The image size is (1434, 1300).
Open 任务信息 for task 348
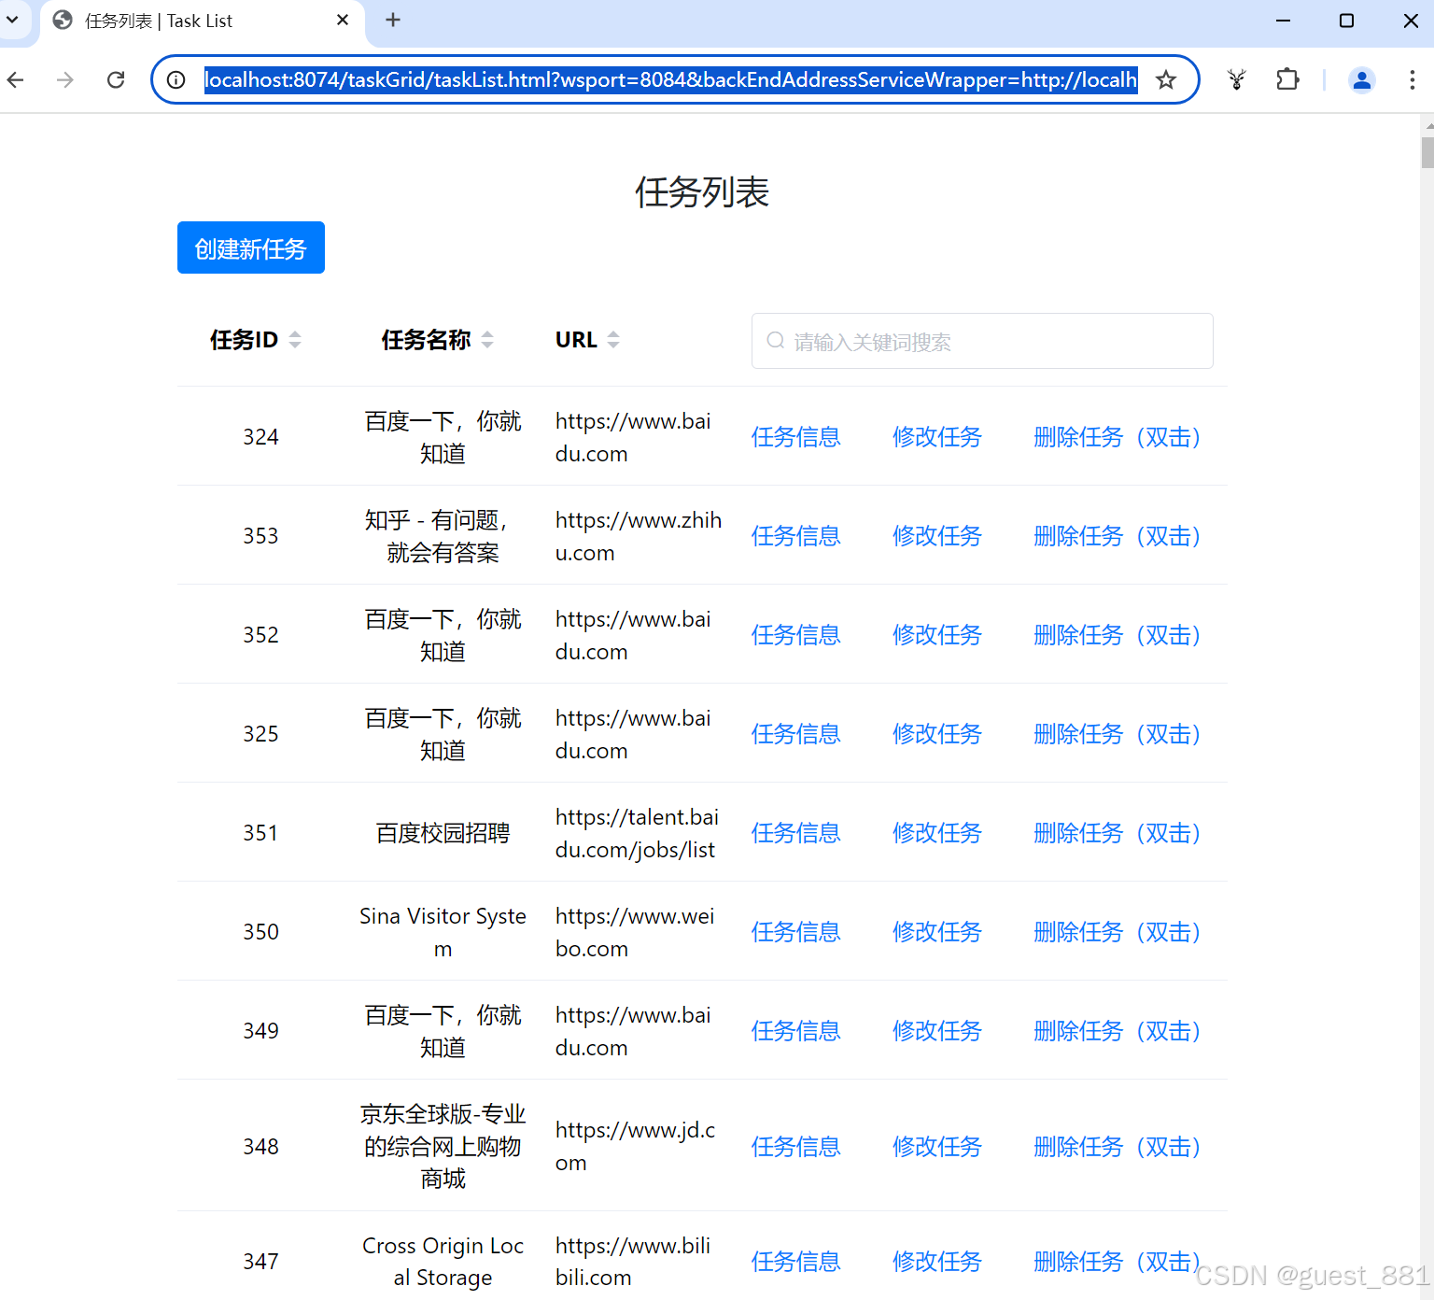796,1147
